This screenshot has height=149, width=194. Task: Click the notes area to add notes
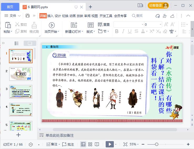pos(60,135)
